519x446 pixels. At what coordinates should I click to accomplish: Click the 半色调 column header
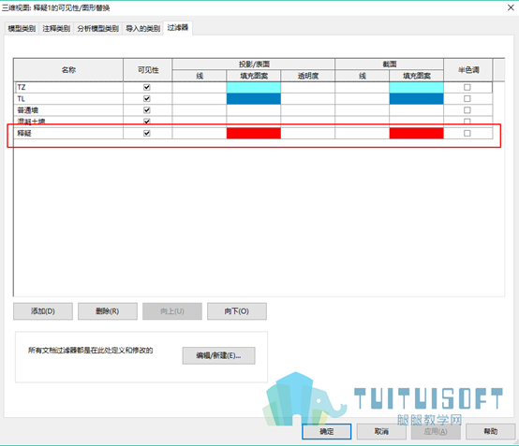coord(468,70)
